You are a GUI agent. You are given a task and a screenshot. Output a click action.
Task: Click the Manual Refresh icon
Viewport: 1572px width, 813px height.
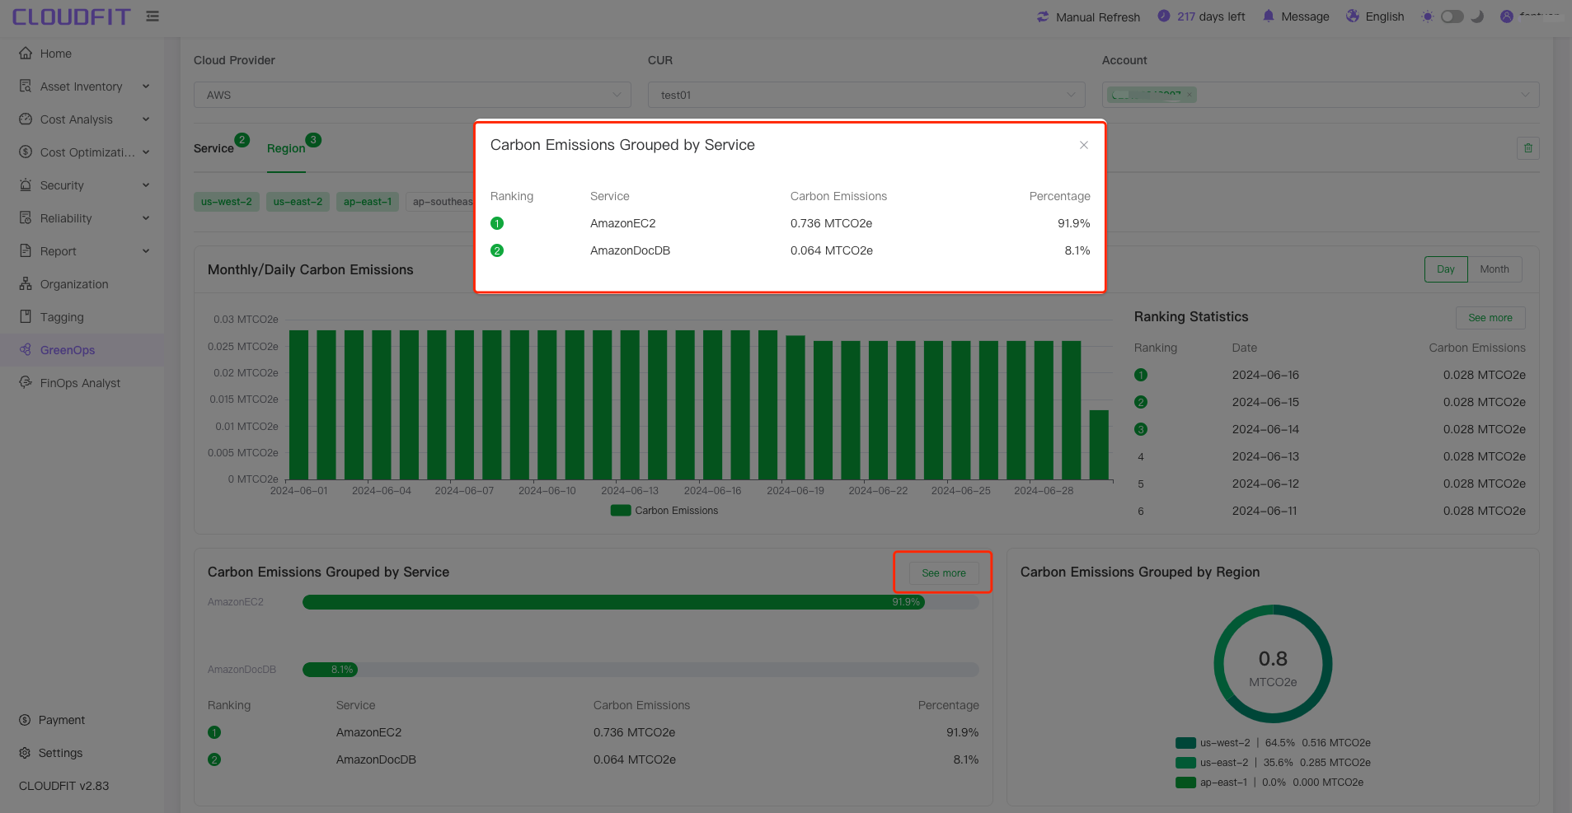point(1043,16)
